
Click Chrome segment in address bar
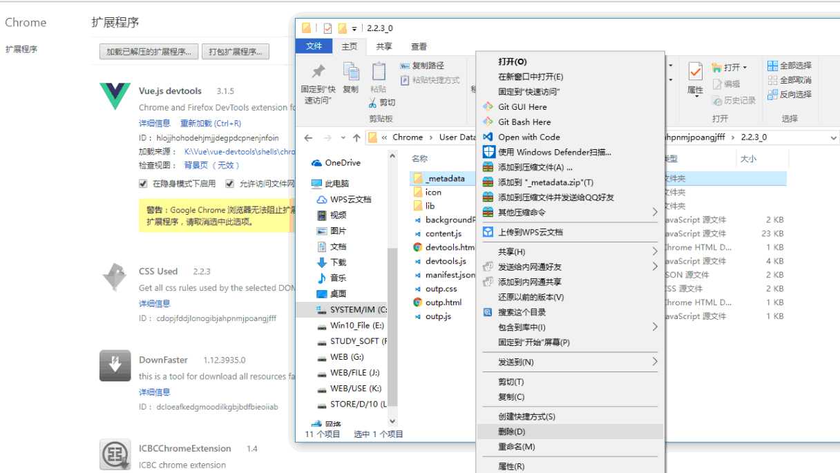408,137
